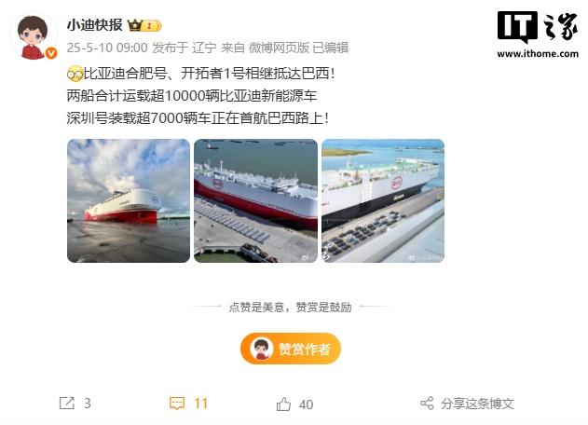Open middle aerial ship dock photo
The image size is (588, 425).
255,200
